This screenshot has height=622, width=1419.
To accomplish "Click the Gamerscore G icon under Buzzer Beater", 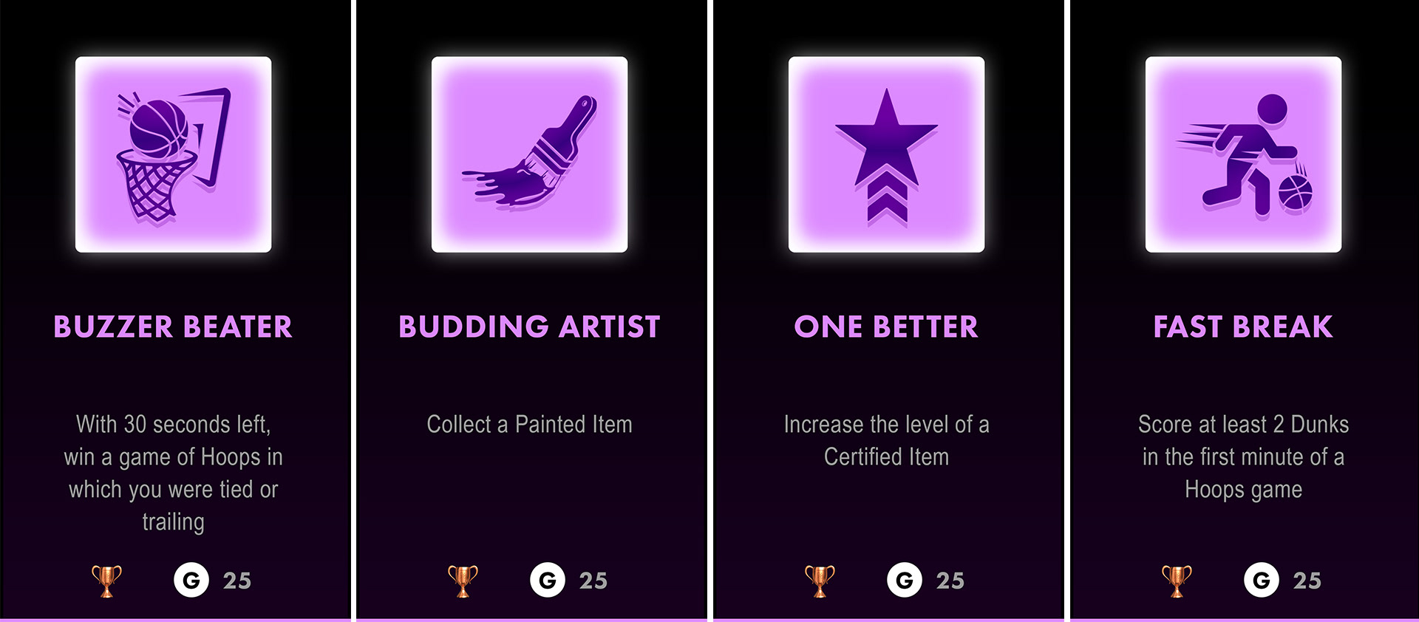I will point(191,580).
